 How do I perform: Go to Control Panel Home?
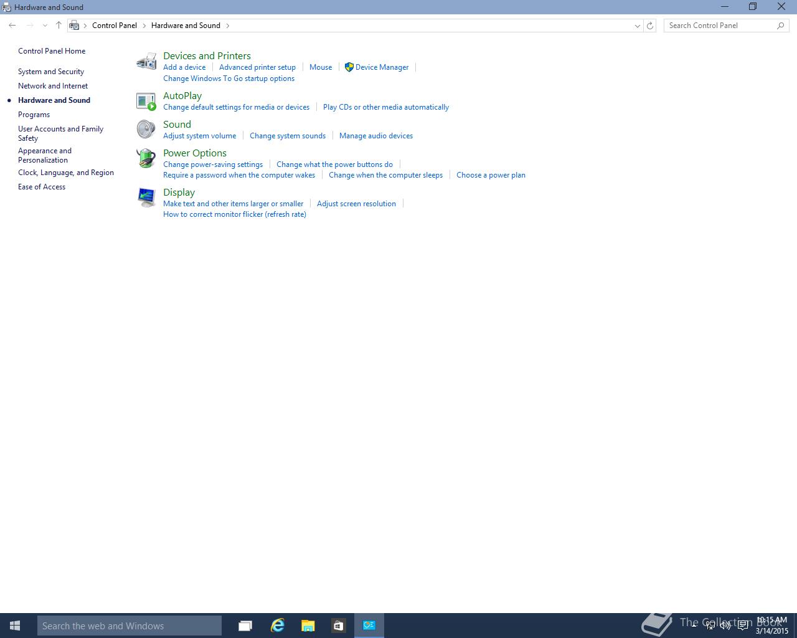pyautogui.click(x=52, y=51)
